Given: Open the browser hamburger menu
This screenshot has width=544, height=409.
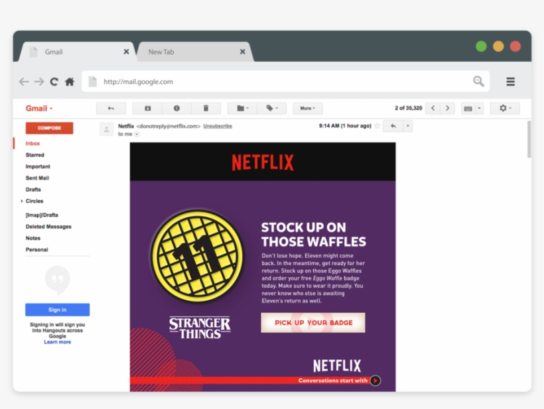Looking at the screenshot, I should [510, 82].
